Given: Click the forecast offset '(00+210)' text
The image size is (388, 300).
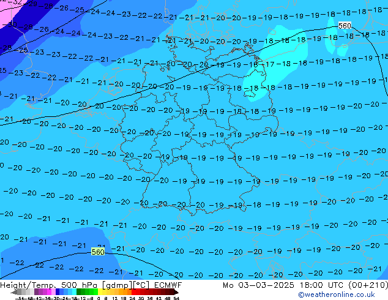Looking at the screenshot, I should [x=368, y=285].
